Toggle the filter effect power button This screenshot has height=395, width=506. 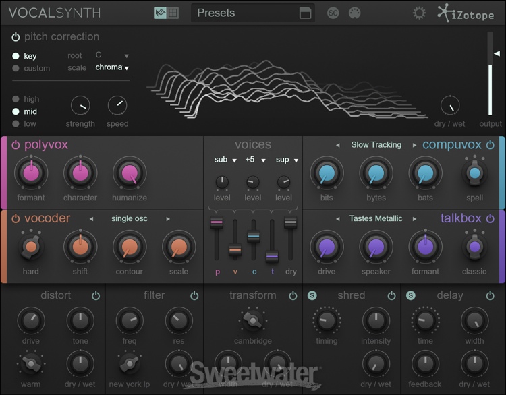click(x=194, y=295)
